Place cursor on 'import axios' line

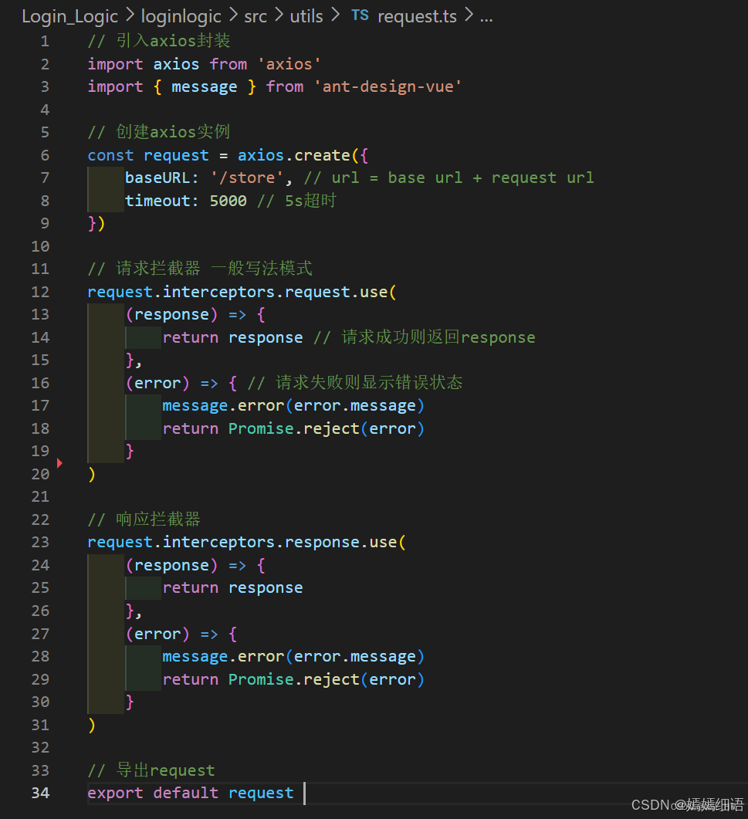click(205, 64)
